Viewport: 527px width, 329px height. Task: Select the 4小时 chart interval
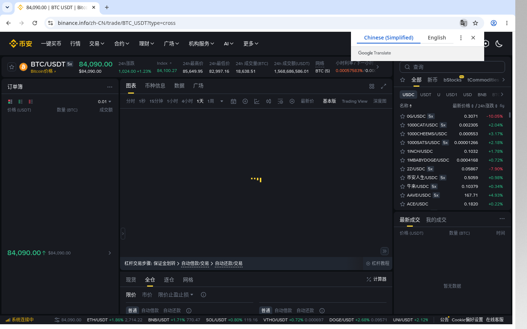(x=187, y=101)
